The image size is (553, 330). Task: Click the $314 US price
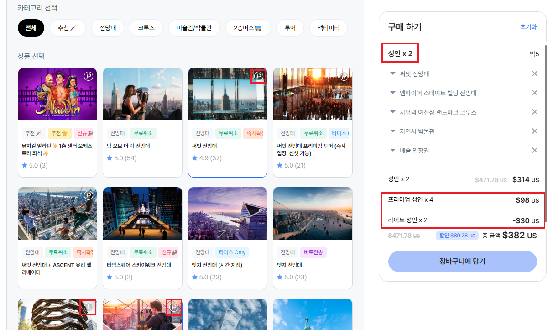click(x=526, y=179)
